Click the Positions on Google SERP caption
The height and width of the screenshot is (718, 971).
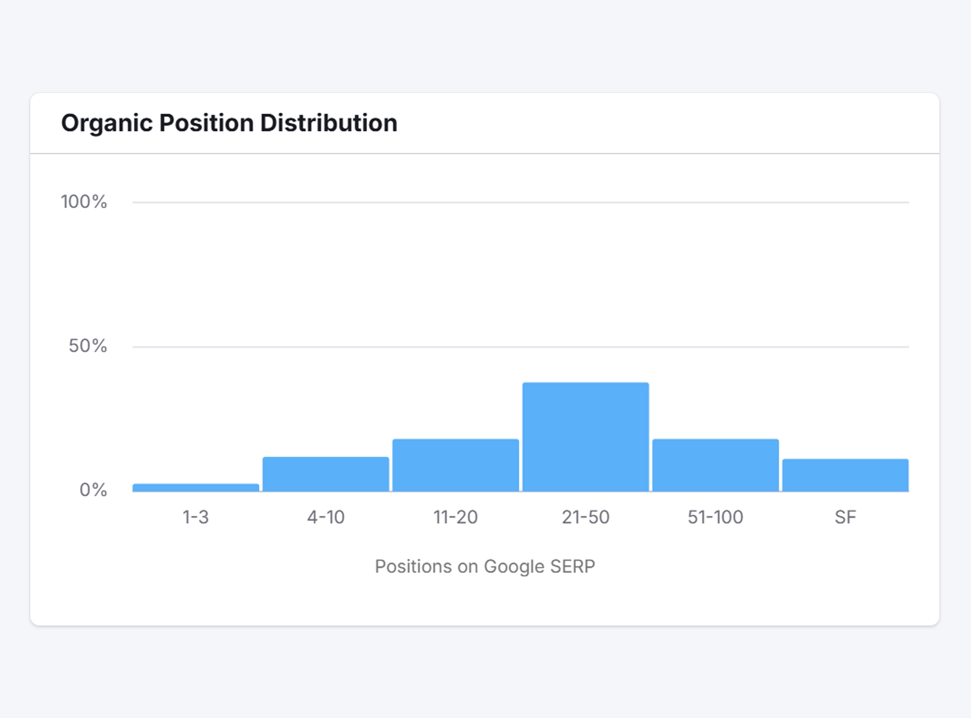(485, 567)
